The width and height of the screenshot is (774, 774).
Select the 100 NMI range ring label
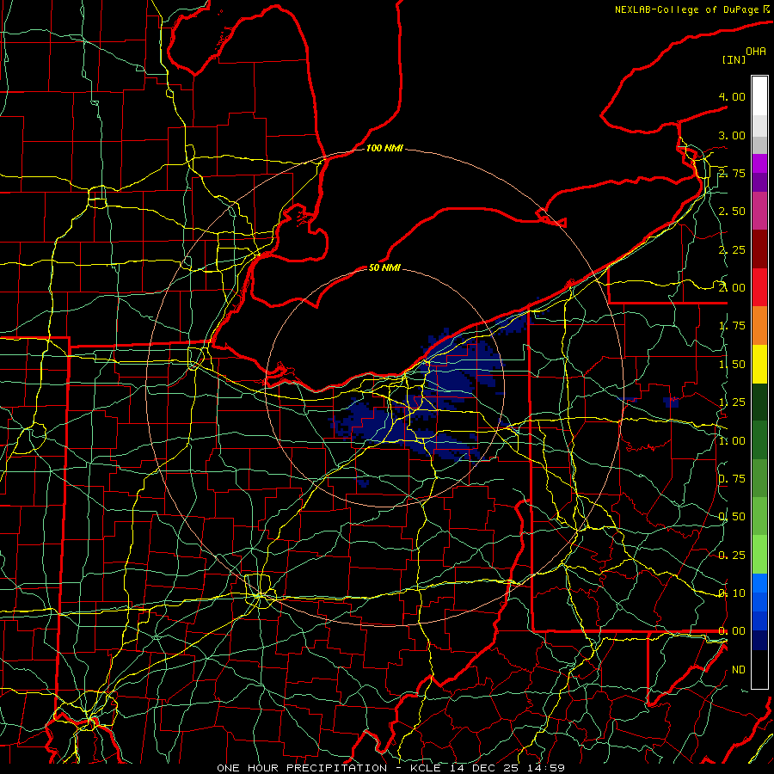click(384, 148)
